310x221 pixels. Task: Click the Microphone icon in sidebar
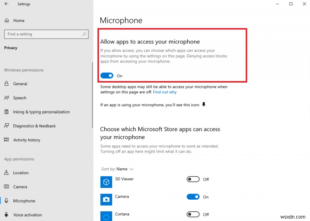coord(6,200)
